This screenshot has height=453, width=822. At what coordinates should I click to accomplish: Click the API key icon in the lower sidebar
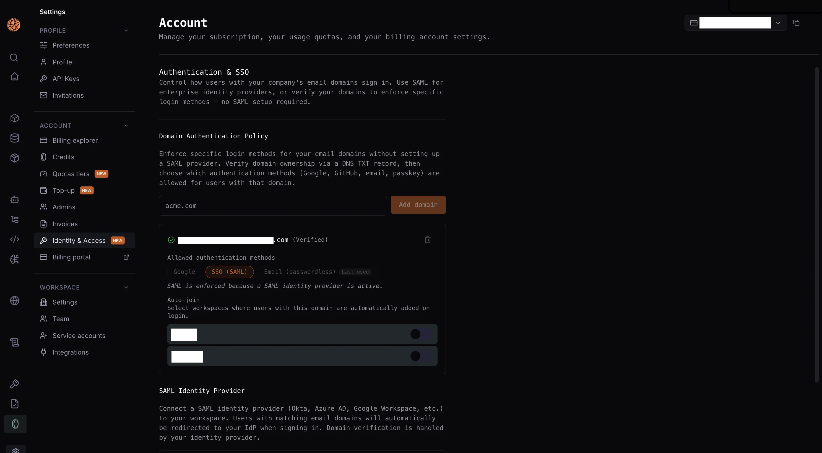pos(14,384)
